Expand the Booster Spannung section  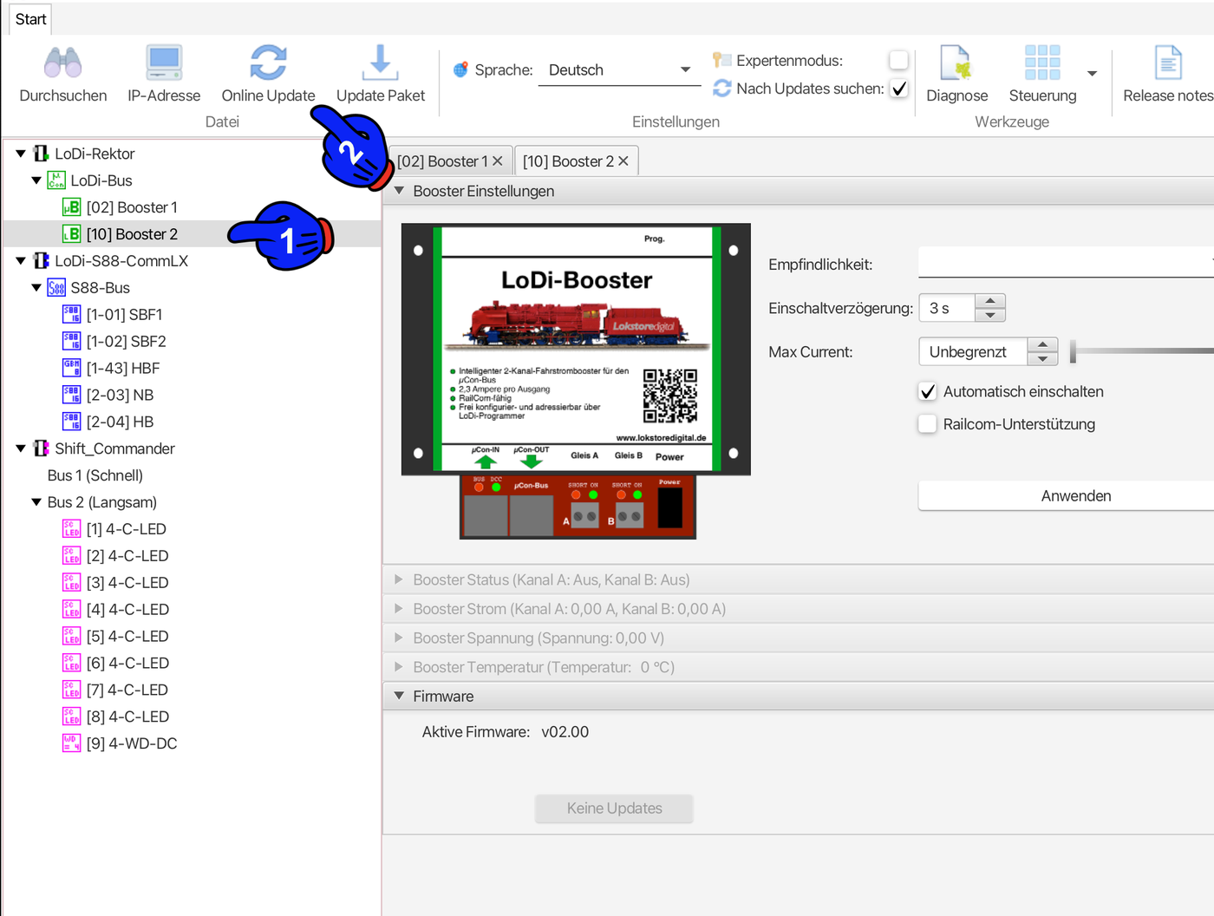(x=399, y=638)
